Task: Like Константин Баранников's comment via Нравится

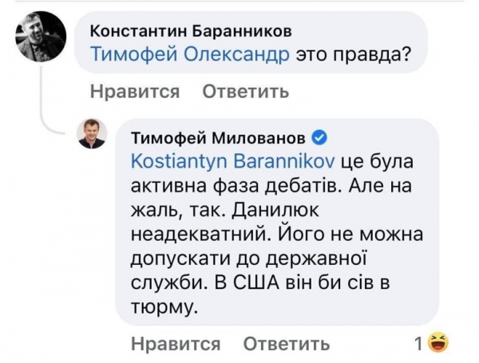Action: click(x=134, y=92)
